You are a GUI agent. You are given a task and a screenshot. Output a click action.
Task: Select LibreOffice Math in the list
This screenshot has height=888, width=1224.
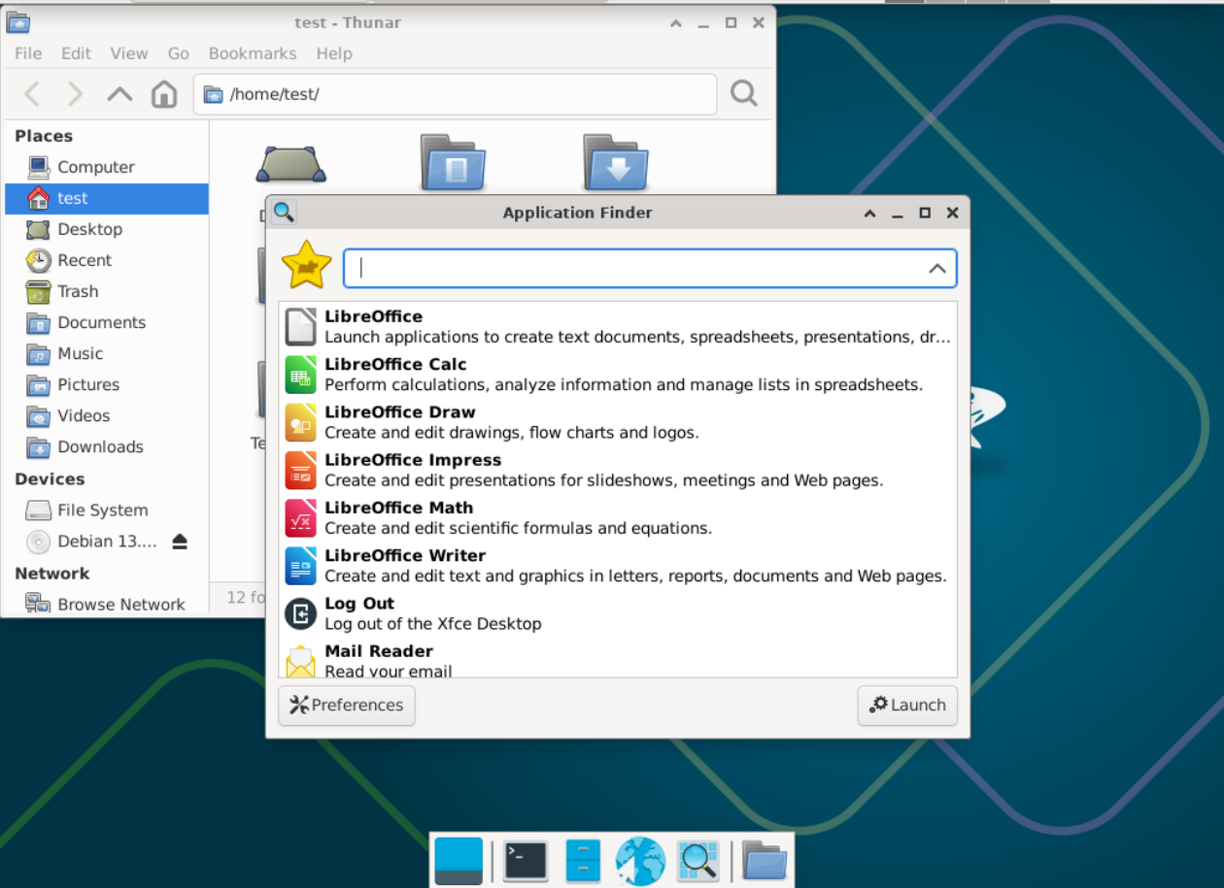618,517
